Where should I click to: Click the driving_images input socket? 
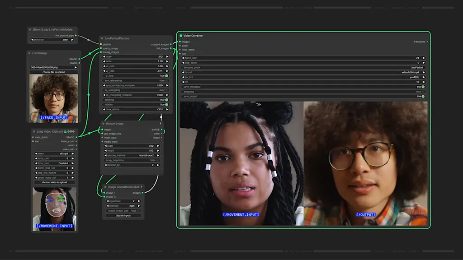101,52
